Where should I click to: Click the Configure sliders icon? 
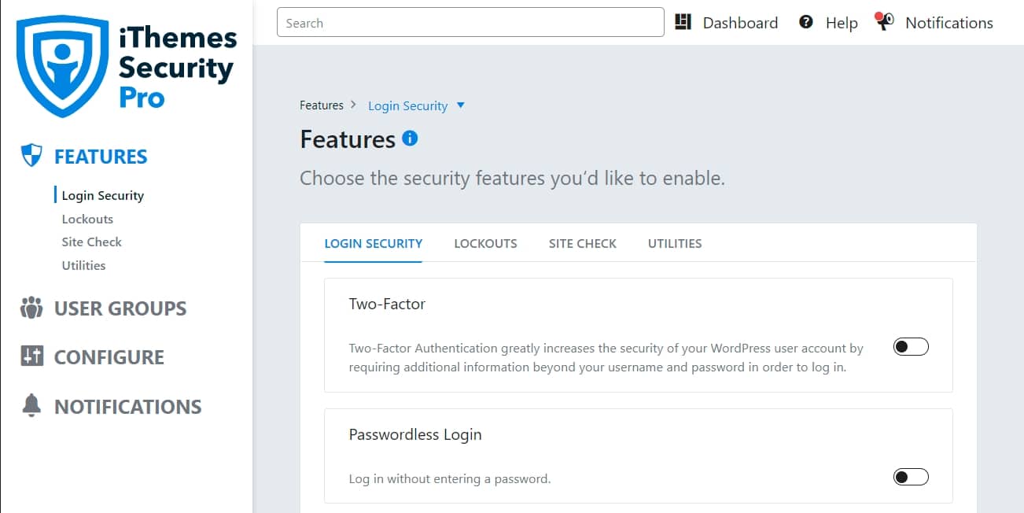(31, 356)
